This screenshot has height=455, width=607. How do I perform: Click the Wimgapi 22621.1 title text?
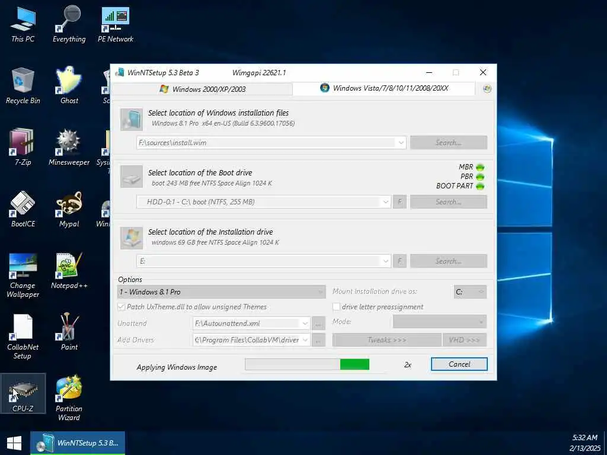[x=258, y=72]
